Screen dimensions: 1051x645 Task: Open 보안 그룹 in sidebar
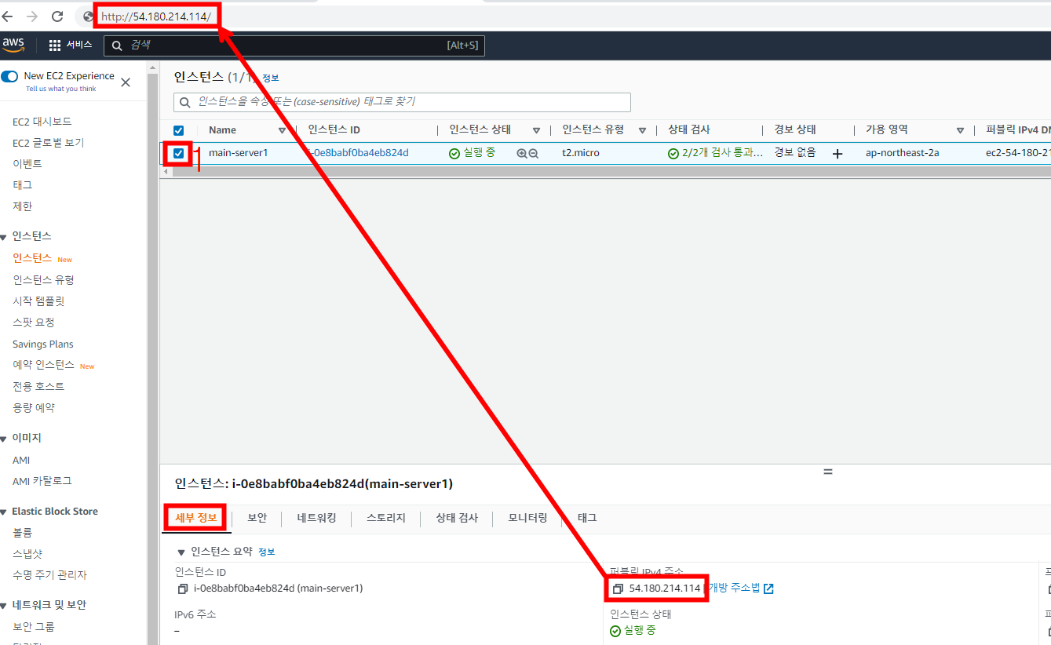pos(34,627)
